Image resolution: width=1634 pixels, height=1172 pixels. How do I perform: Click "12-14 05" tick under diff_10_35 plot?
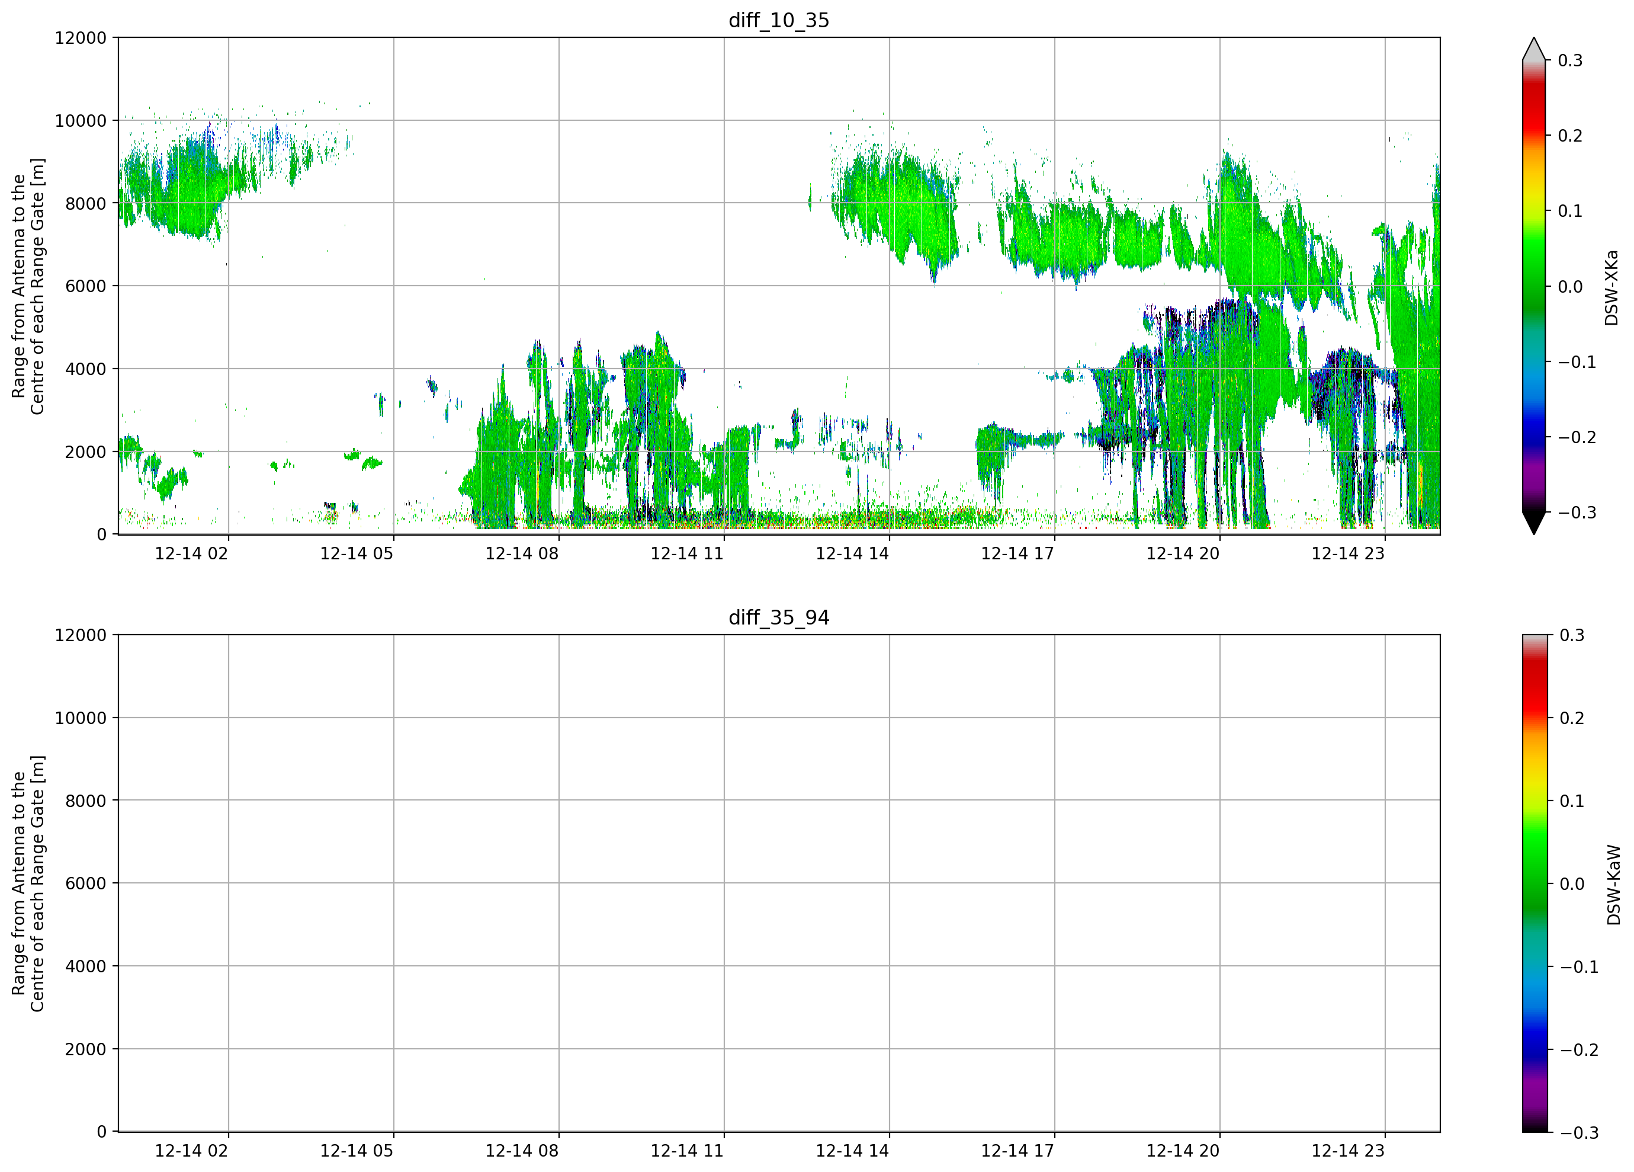point(357,553)
